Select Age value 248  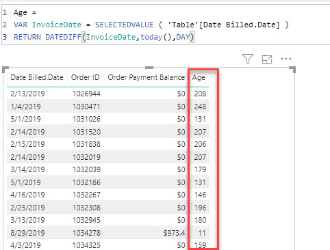(200, 107)
